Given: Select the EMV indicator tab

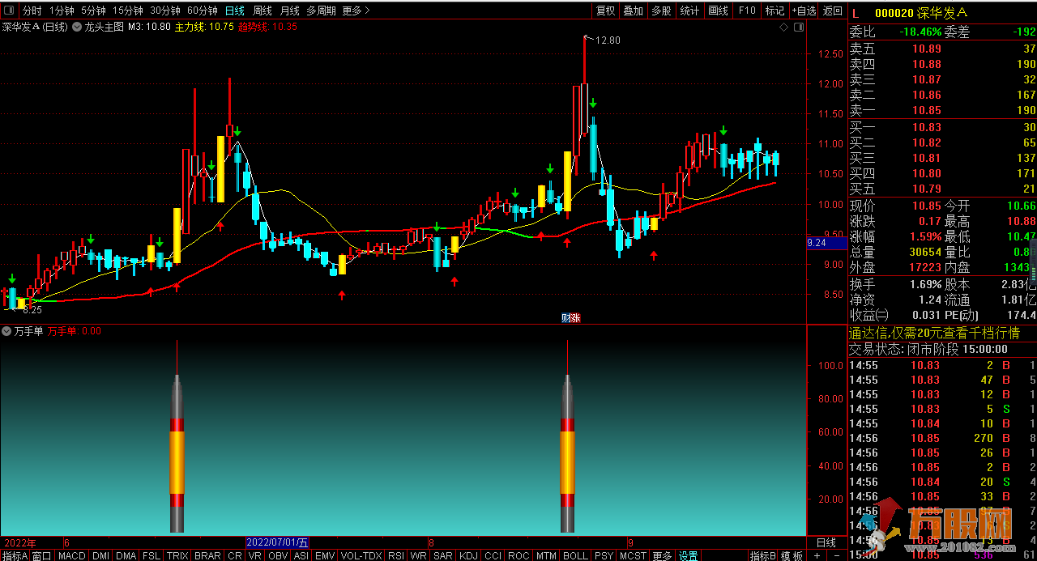Looking at the screenshot, I should (325, 555).
